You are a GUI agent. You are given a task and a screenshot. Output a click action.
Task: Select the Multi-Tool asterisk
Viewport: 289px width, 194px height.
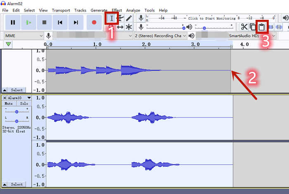(129, 27)
